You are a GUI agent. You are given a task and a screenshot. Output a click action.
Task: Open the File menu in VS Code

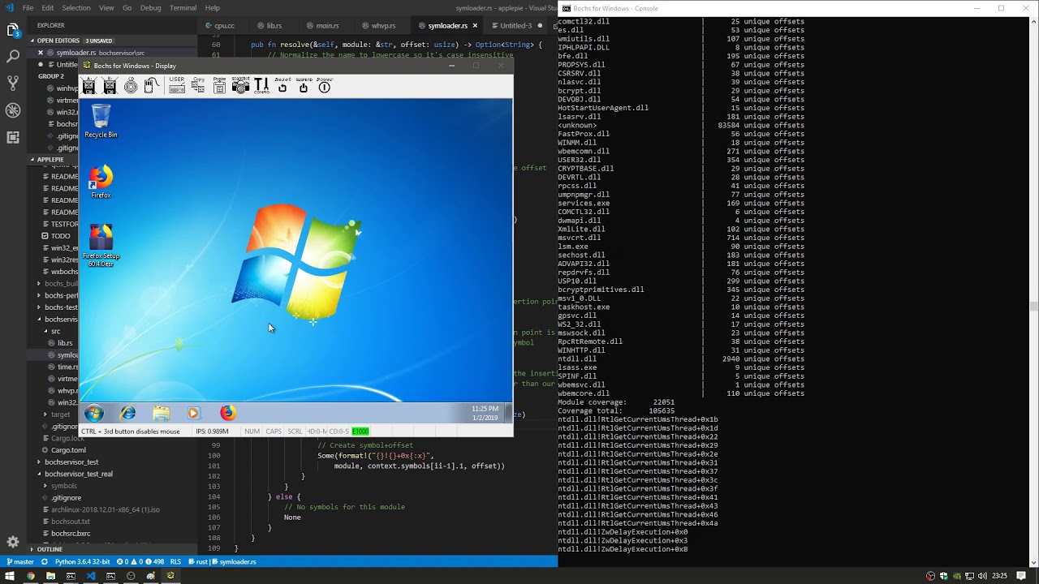pos(28,7)
